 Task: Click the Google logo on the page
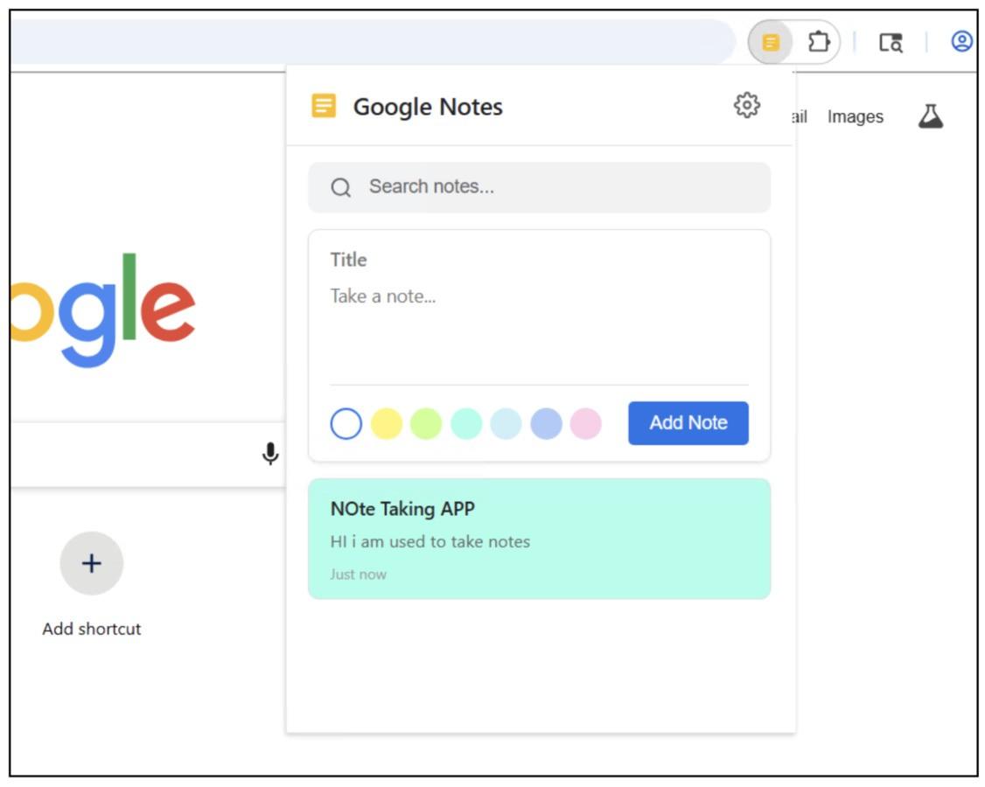(x=103, y=310)
